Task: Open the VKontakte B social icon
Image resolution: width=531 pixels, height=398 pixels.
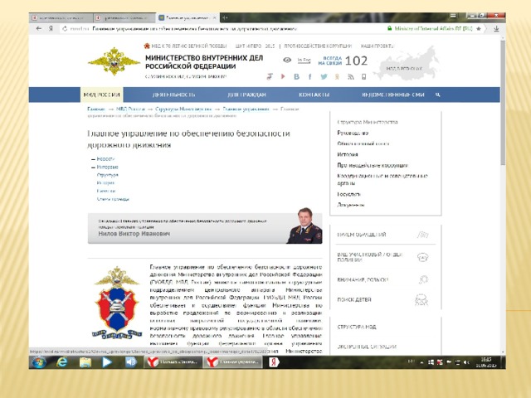Action: coord(296,76)
